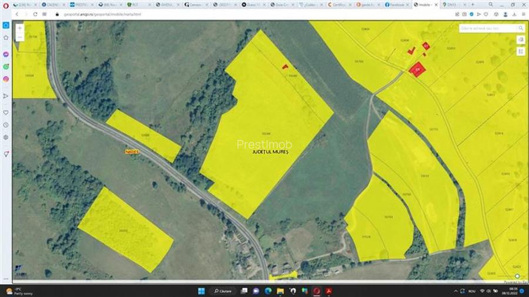Click the map search magnifier icon
The width and height of the screenshot is (529, 297).
pos(521,28)
